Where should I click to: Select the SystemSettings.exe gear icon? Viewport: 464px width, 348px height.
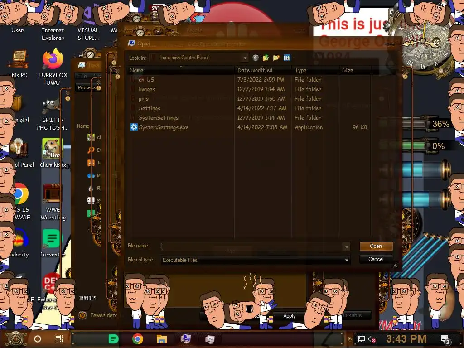click(x=134, y=127)
